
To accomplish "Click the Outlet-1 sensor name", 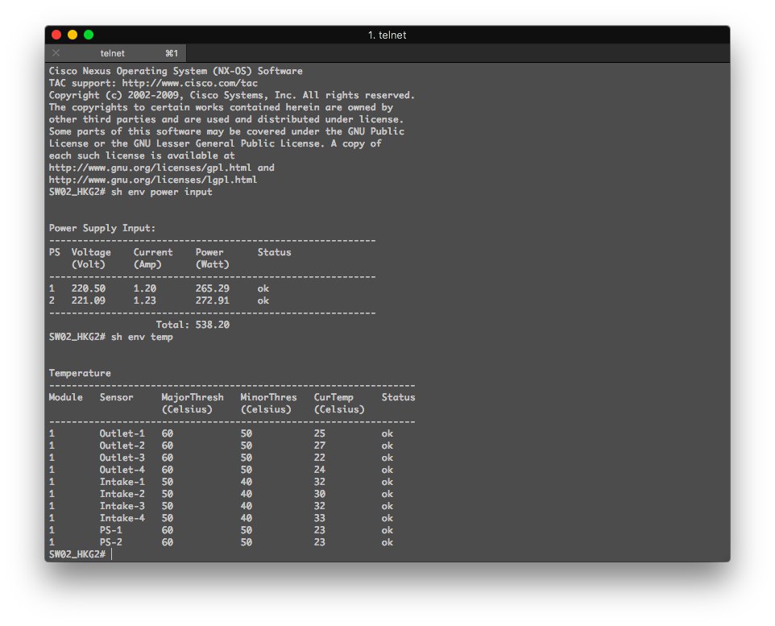I will tap(122, 433).
